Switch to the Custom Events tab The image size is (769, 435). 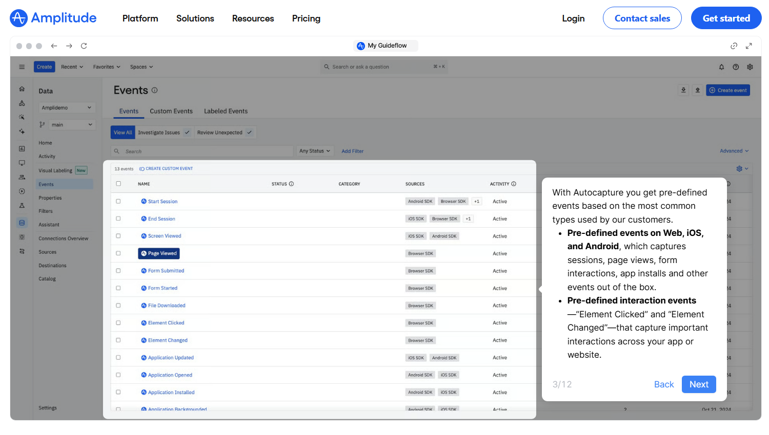pos(171,111)
